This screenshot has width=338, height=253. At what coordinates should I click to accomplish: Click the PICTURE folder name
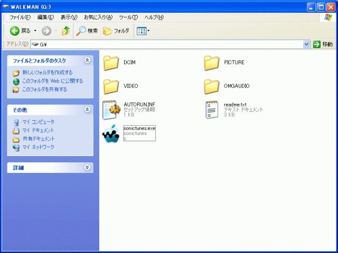234,62
